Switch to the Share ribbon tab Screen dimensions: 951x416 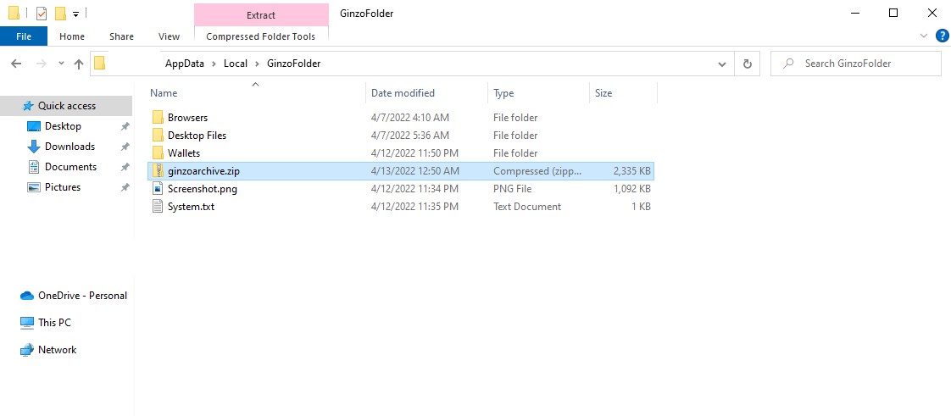pyautogui.click(x=121, y=36)
